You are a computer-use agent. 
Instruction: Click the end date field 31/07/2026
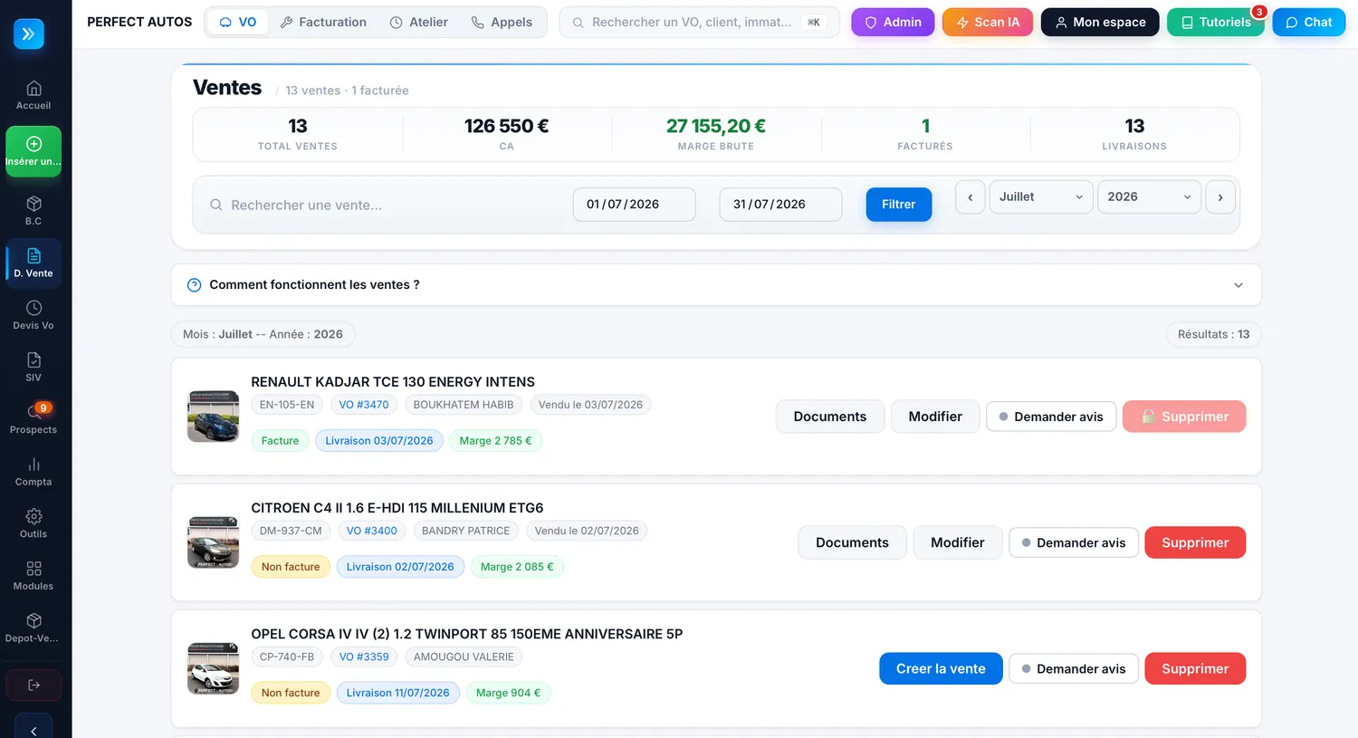[x=780, y=205]
